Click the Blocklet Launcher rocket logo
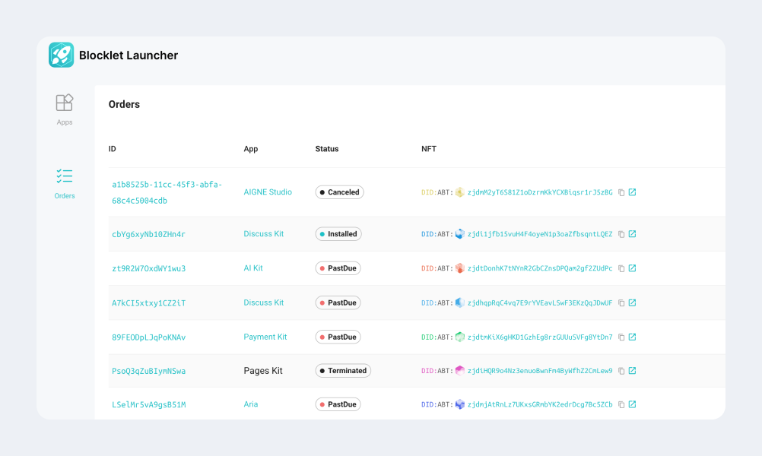The width and height of the screenshot is (762, 456). click(61, 55)
